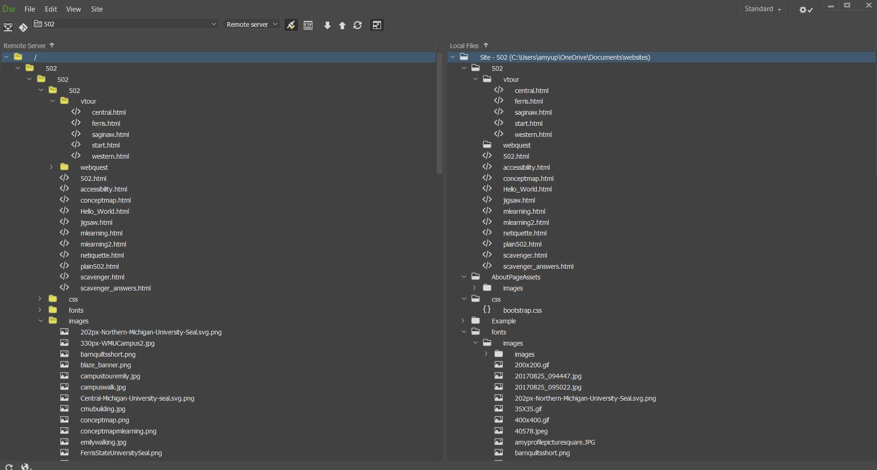This screenshot has width=877, height=470.
Task: Click remote root slash folder icon
Action: point(18,56)
